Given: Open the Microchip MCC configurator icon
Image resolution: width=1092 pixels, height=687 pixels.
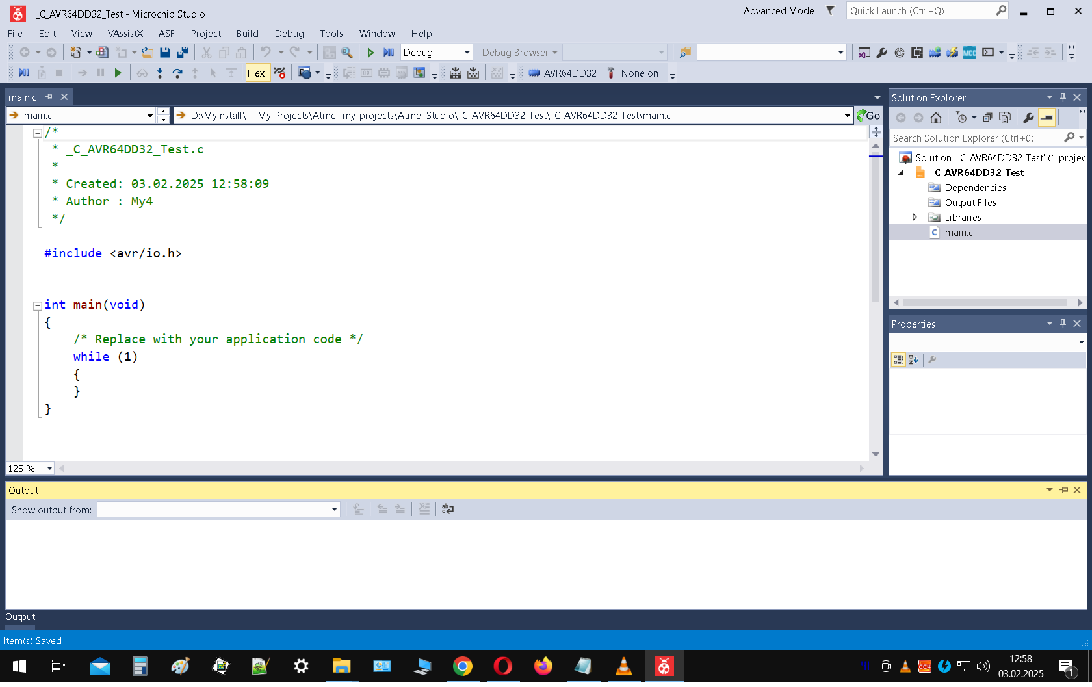Looking at the screenshot, I should coord(970,53).
